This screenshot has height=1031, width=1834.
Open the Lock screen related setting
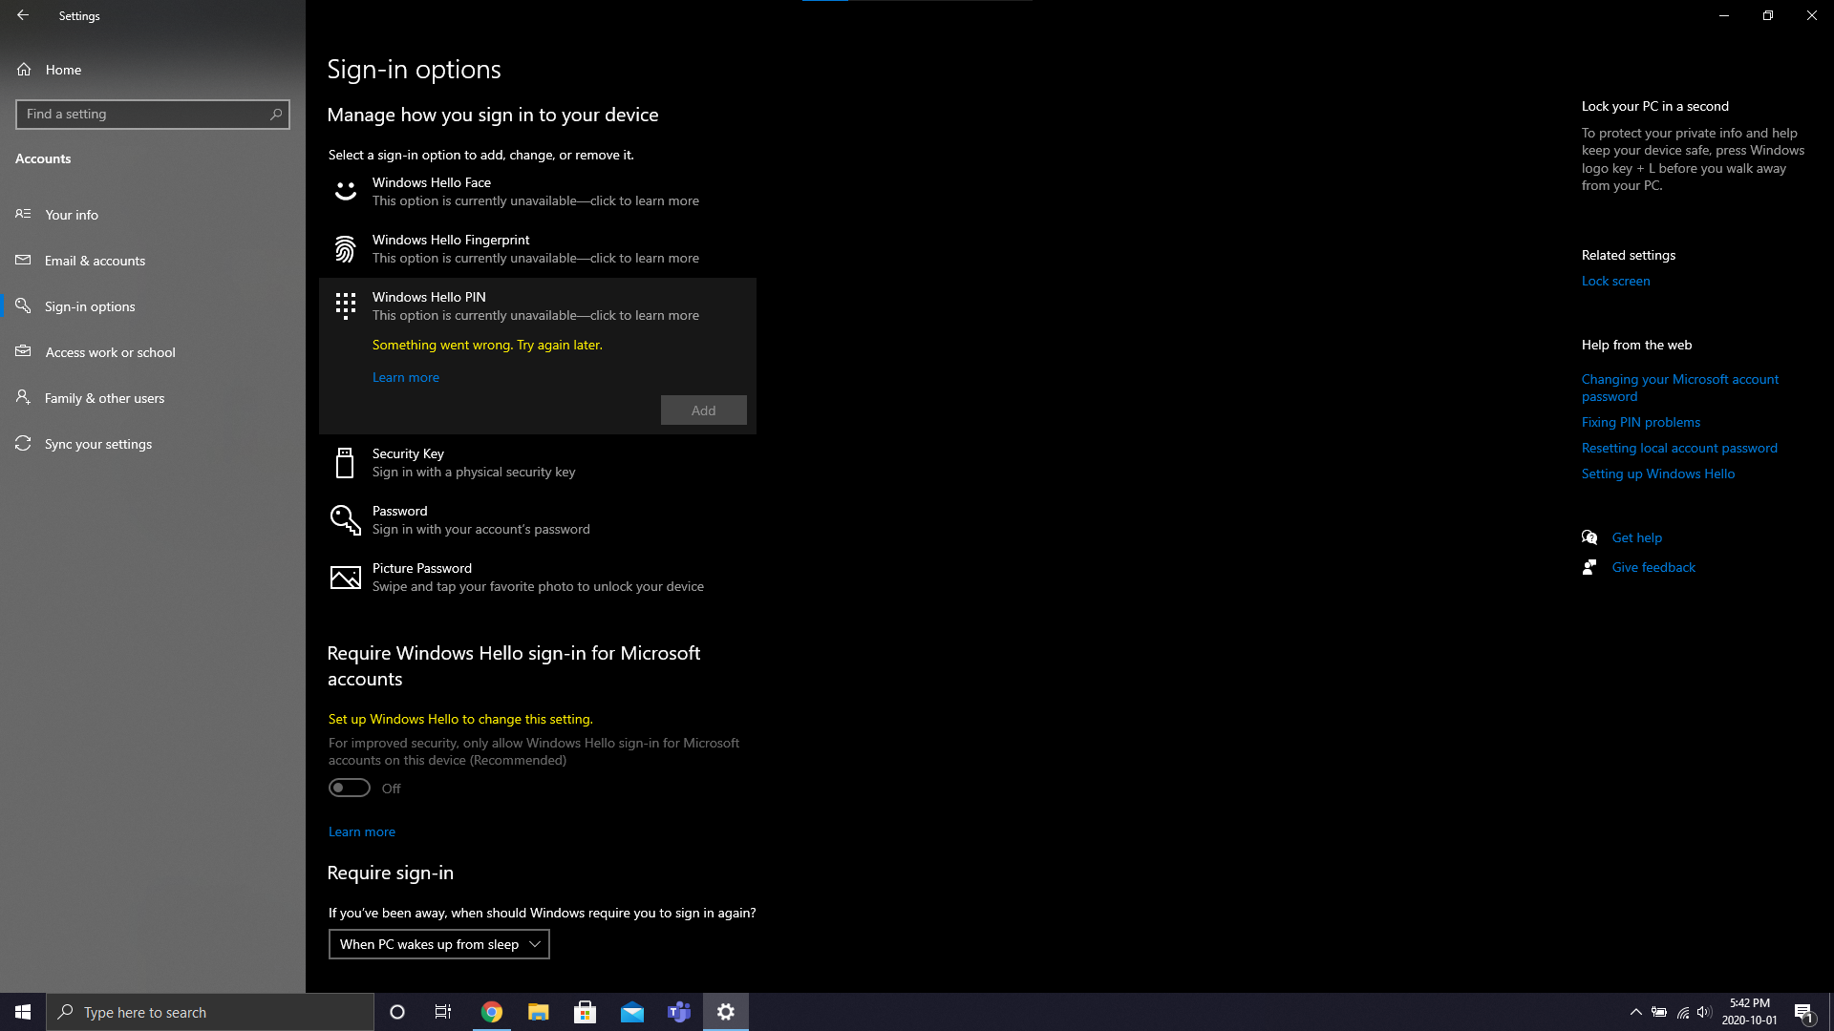[x=1615, y=281]
